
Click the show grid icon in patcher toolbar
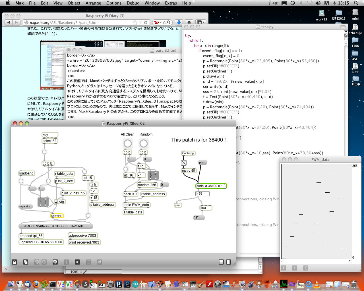88,262
